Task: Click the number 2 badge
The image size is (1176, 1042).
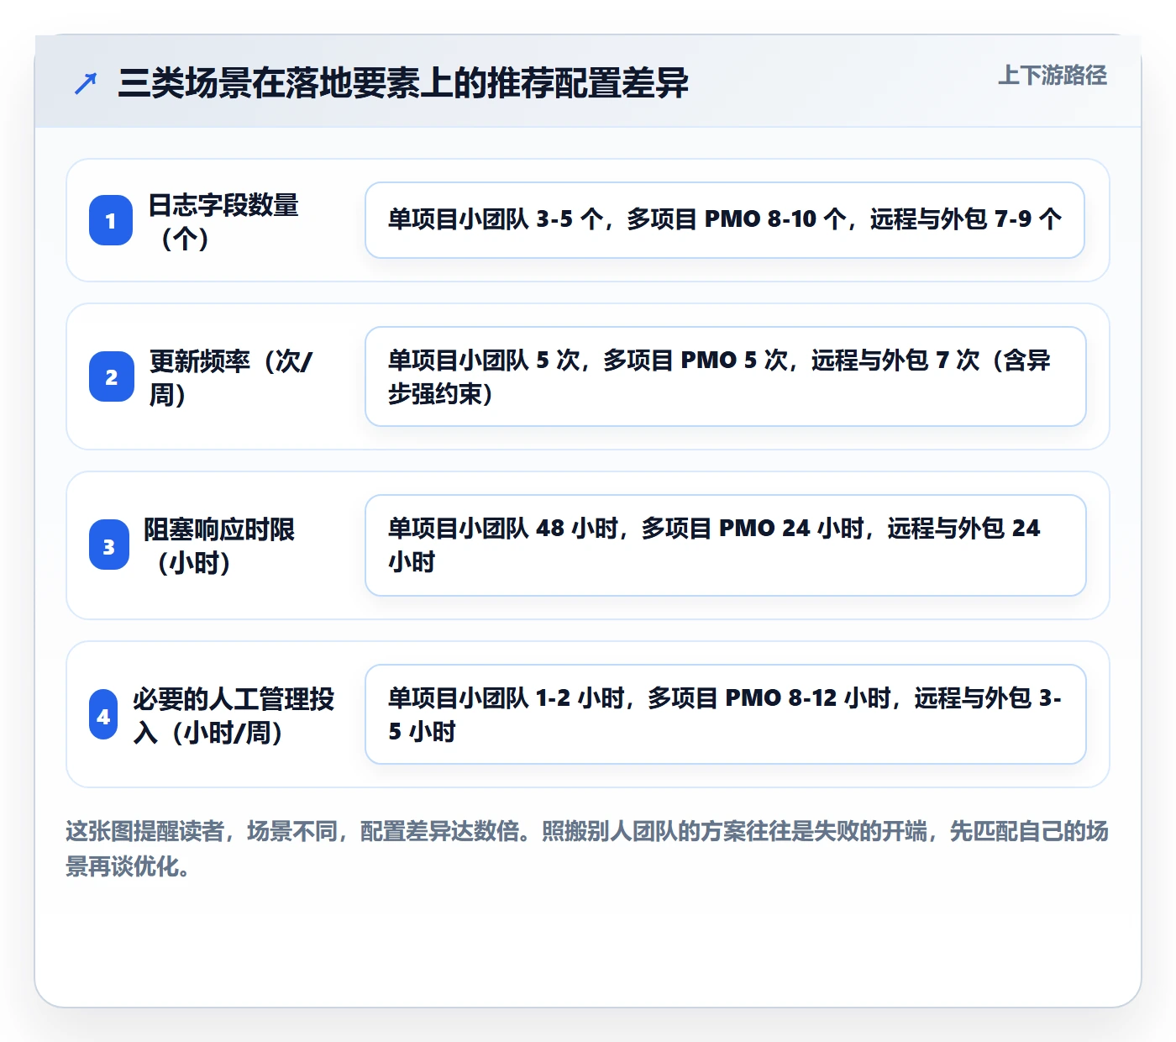Action: coord(112,376)
